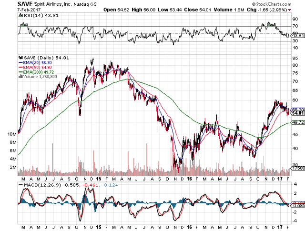Click the RSI 70 overbought axis label
305x231 pixels.
pos(295,26)
